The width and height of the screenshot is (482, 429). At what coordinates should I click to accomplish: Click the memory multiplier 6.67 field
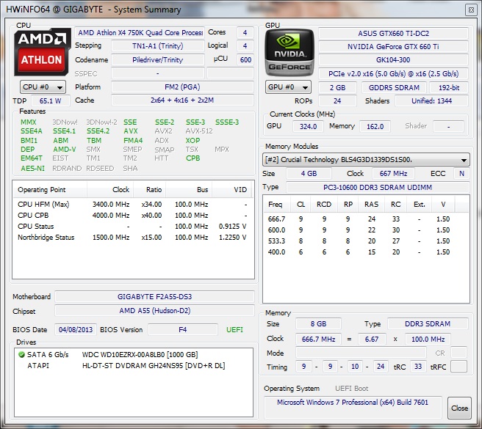(371, 340)
